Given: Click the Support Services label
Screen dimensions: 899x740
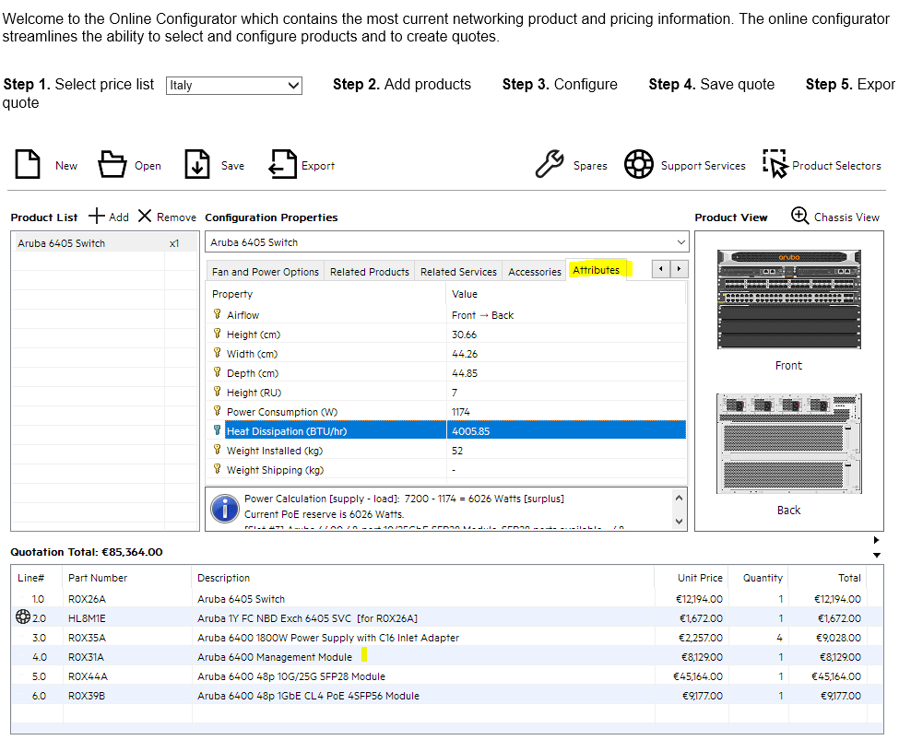Looking at the screenshot, I should point(704,166).
